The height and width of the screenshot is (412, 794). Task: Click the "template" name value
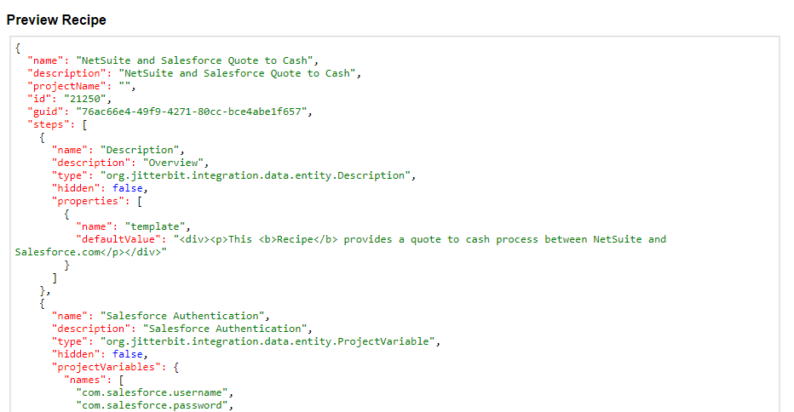coord(157,226)
